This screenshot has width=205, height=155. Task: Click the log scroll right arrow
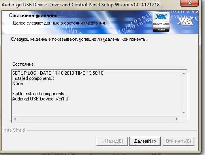(x=177, y=119)
